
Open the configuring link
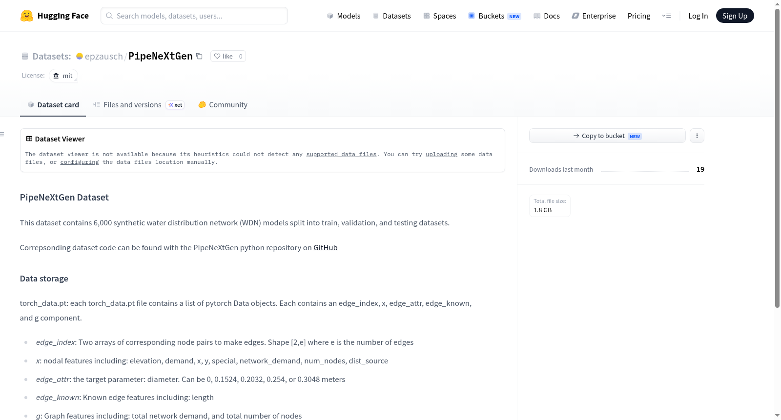(80, 162)
